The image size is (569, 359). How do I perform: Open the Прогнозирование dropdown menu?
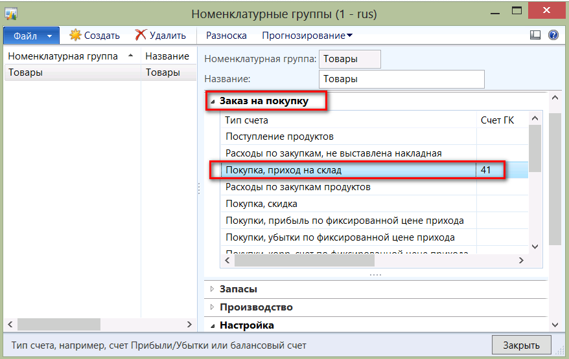(307, 36)
